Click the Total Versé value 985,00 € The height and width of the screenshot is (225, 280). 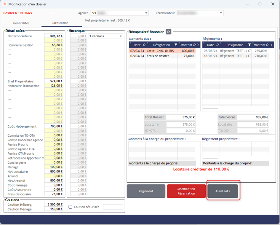tap(253, 117)
